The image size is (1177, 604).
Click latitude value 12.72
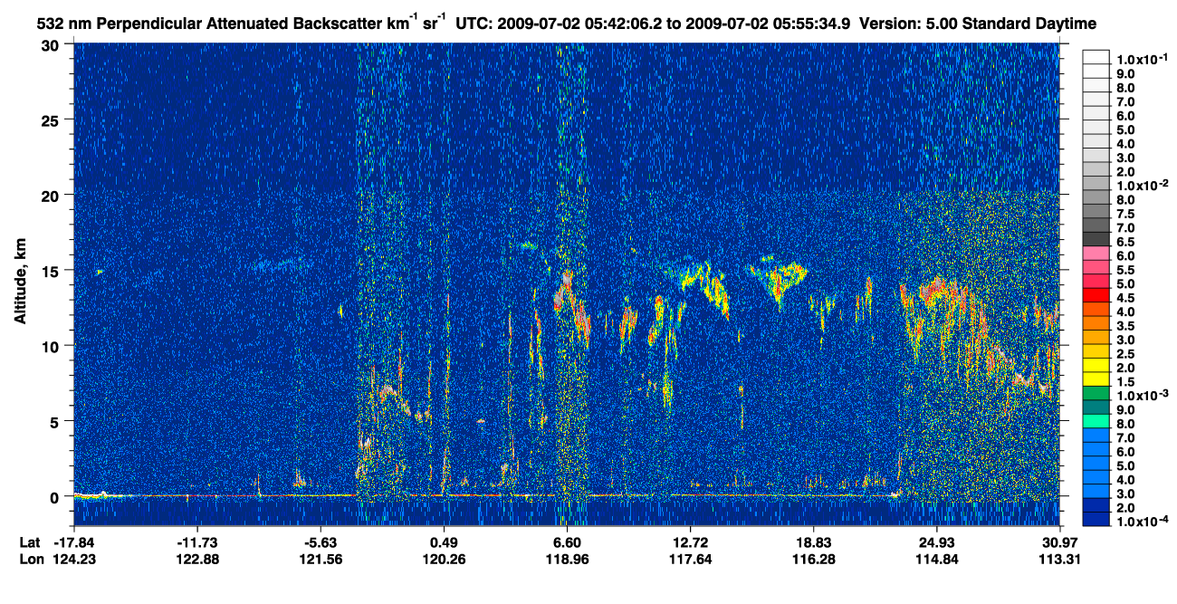tap(690, 542)
